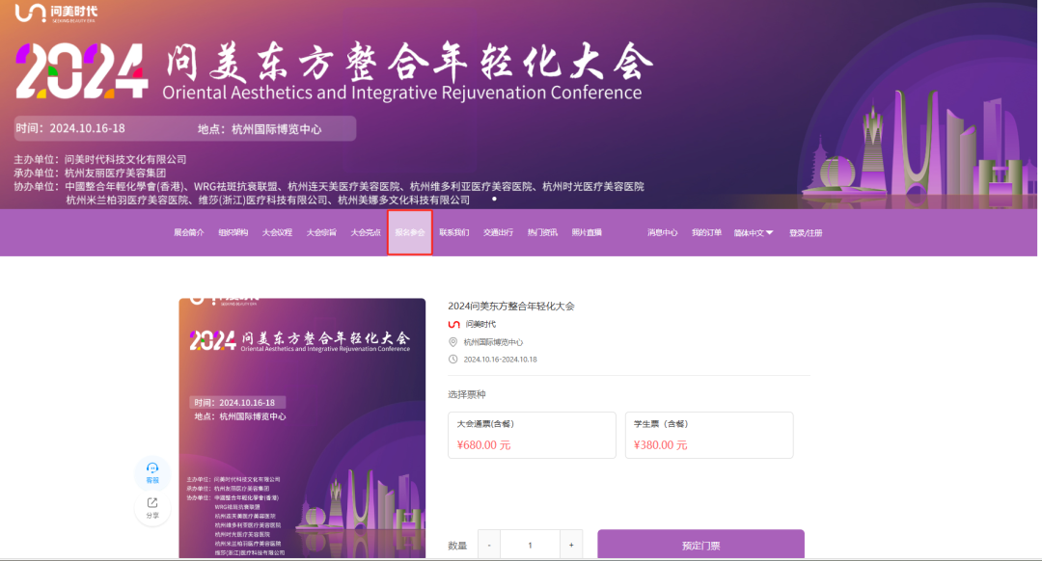
Task: Click the 2024问美东方整合年轻化大会 event title
Action: coord(511,307)
